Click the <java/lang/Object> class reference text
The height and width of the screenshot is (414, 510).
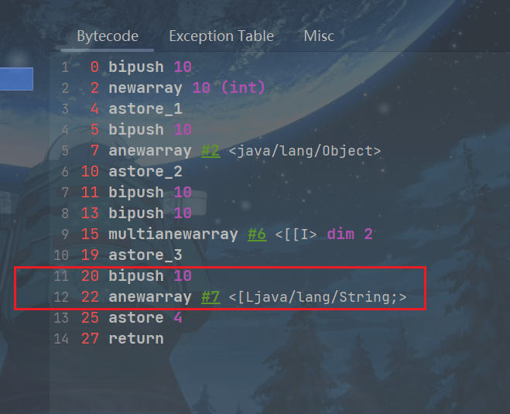coord(305,151)
